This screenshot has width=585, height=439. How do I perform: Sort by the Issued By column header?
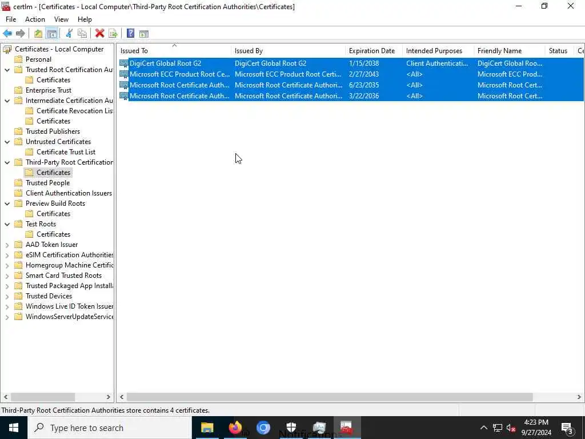coord(288,51)
